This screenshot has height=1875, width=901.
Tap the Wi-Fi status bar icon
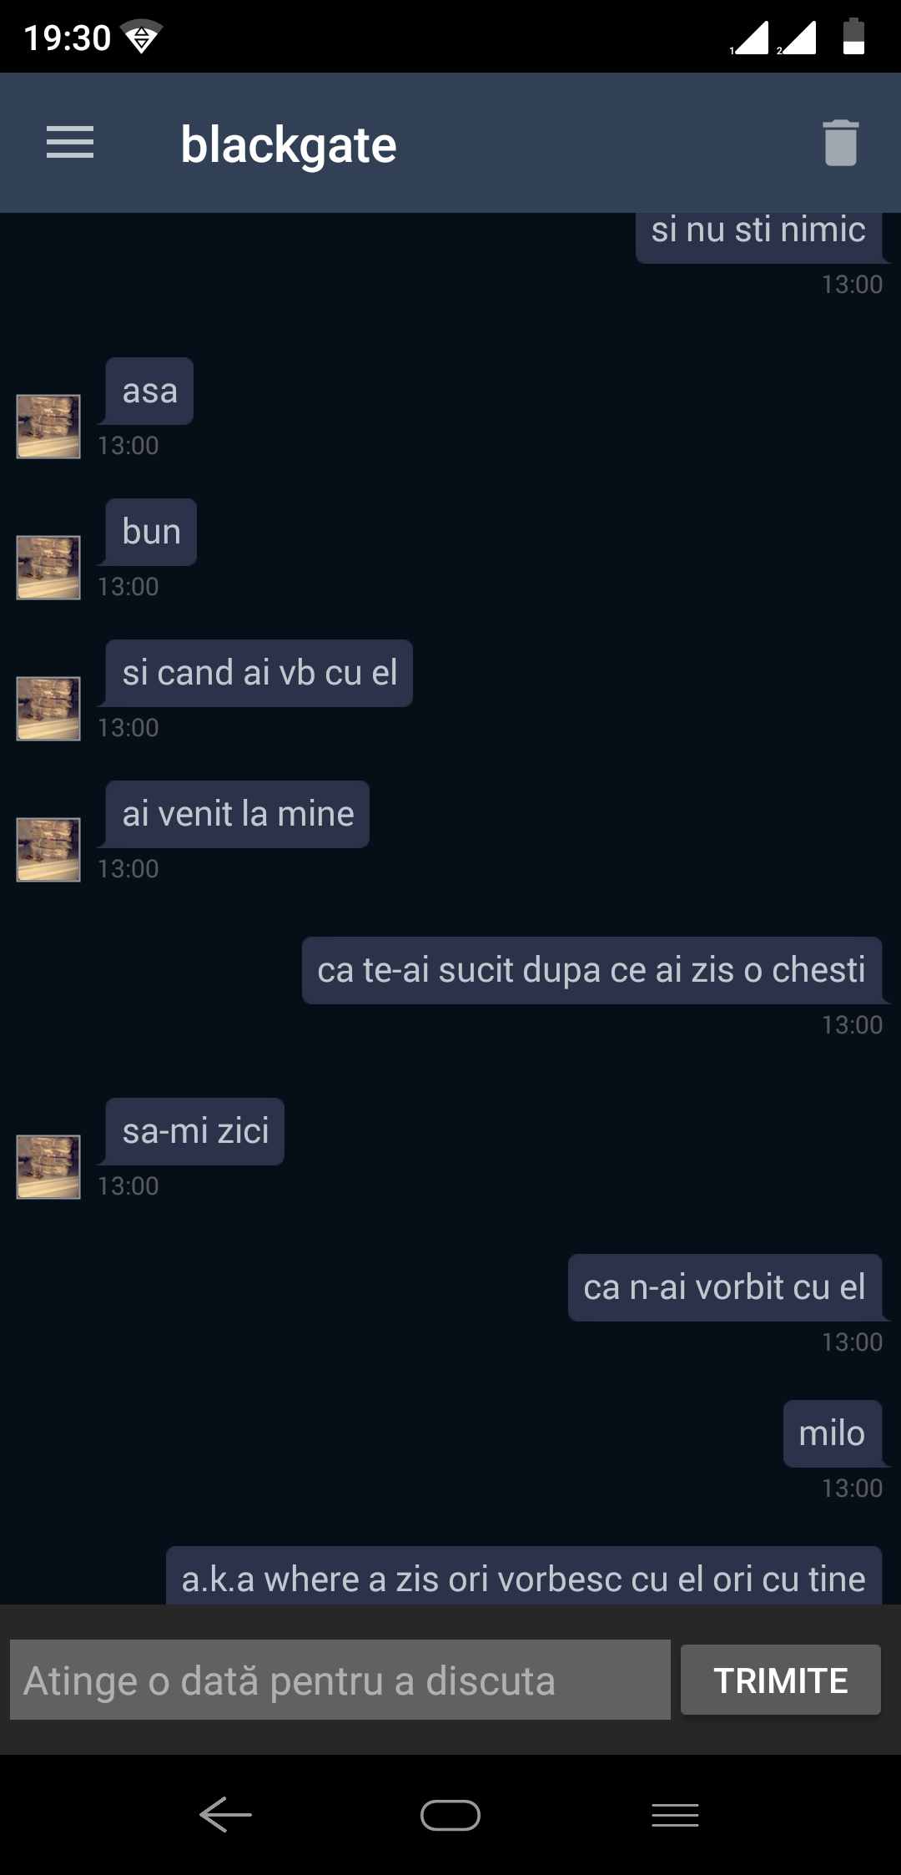(x=141, y=37)
